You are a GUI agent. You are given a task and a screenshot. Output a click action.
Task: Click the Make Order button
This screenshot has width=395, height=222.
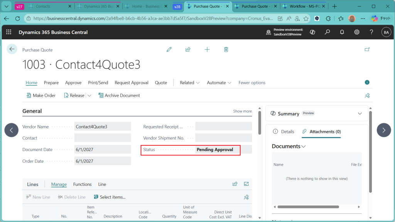(41, 96)
